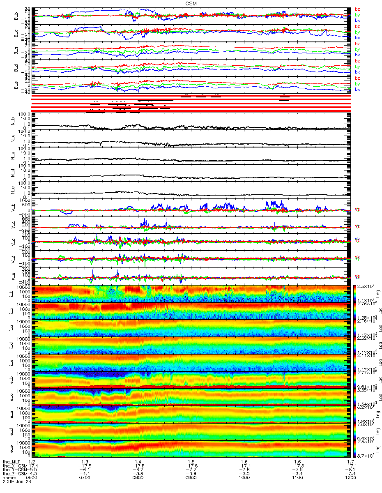Screen dimensions: 382x493
Task: Click the blue bx legend of B_b panel
Action: click(357, 20)
